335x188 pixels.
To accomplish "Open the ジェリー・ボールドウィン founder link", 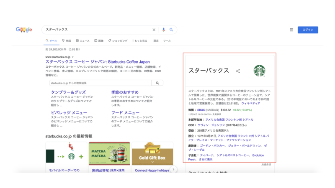I will pos(245,145).
